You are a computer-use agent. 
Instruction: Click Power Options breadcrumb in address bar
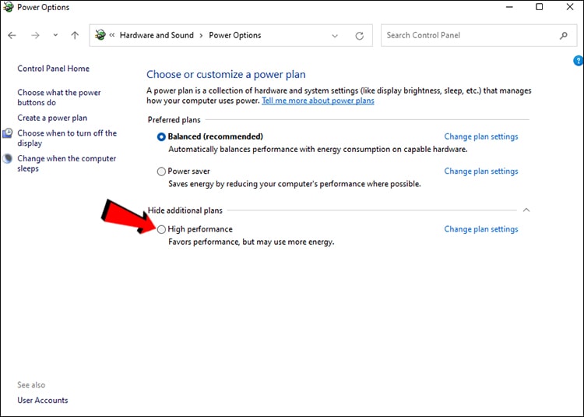coord(234,35)
